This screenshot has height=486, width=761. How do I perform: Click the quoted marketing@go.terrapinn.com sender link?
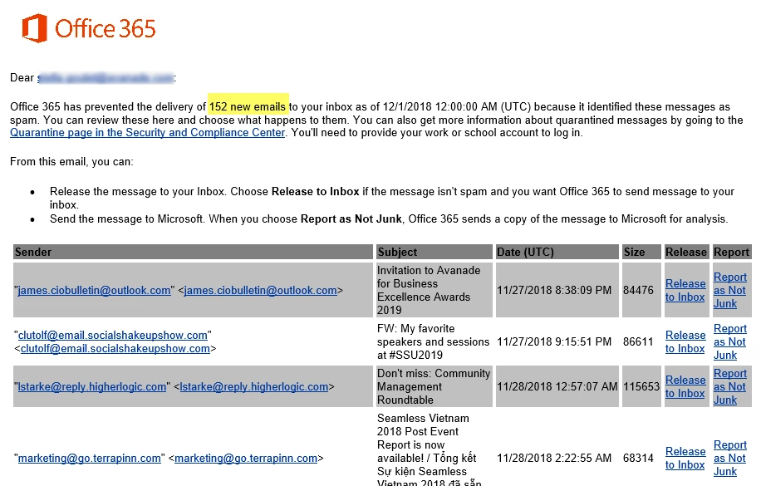click(x=89, y=459)
